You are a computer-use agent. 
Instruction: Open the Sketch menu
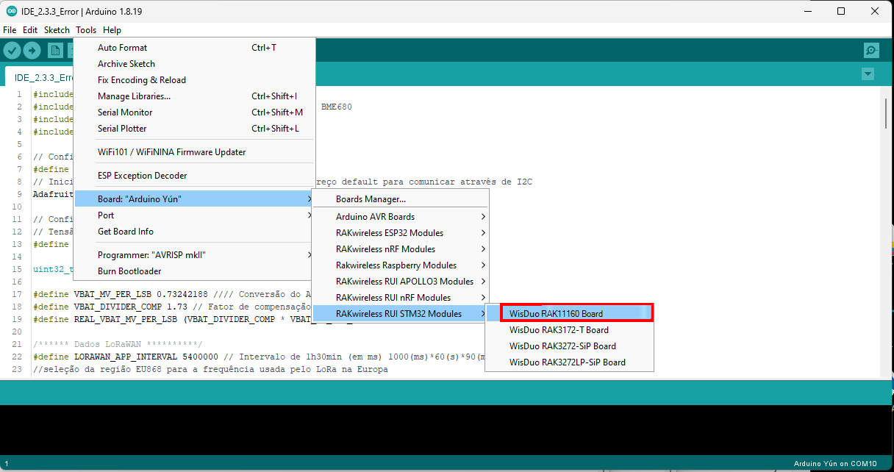point(57,30)
